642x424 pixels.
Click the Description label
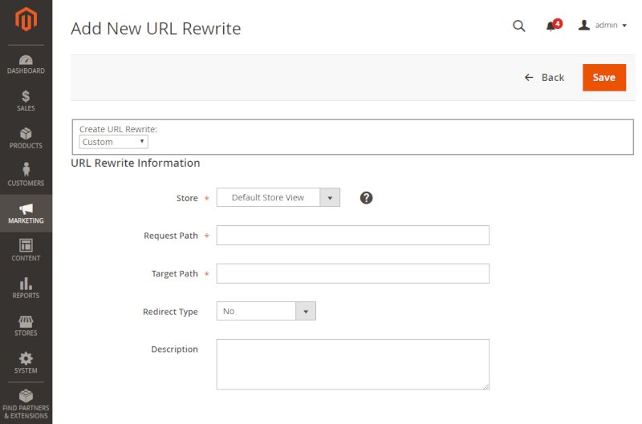174,349
